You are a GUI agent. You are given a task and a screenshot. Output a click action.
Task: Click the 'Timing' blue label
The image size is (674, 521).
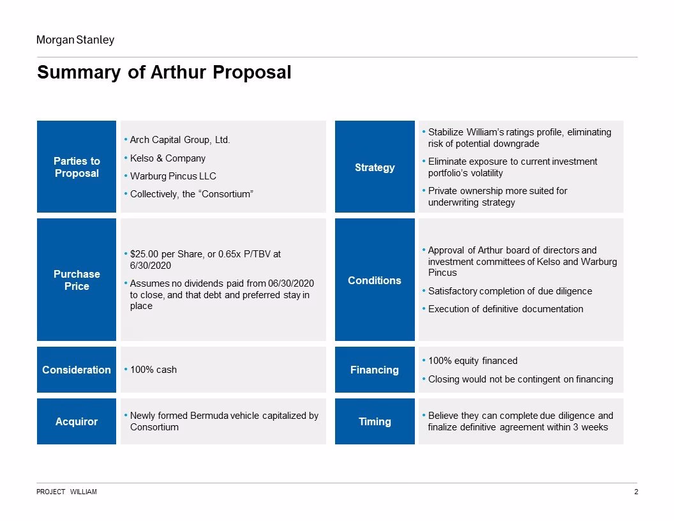tap(375, 421)
